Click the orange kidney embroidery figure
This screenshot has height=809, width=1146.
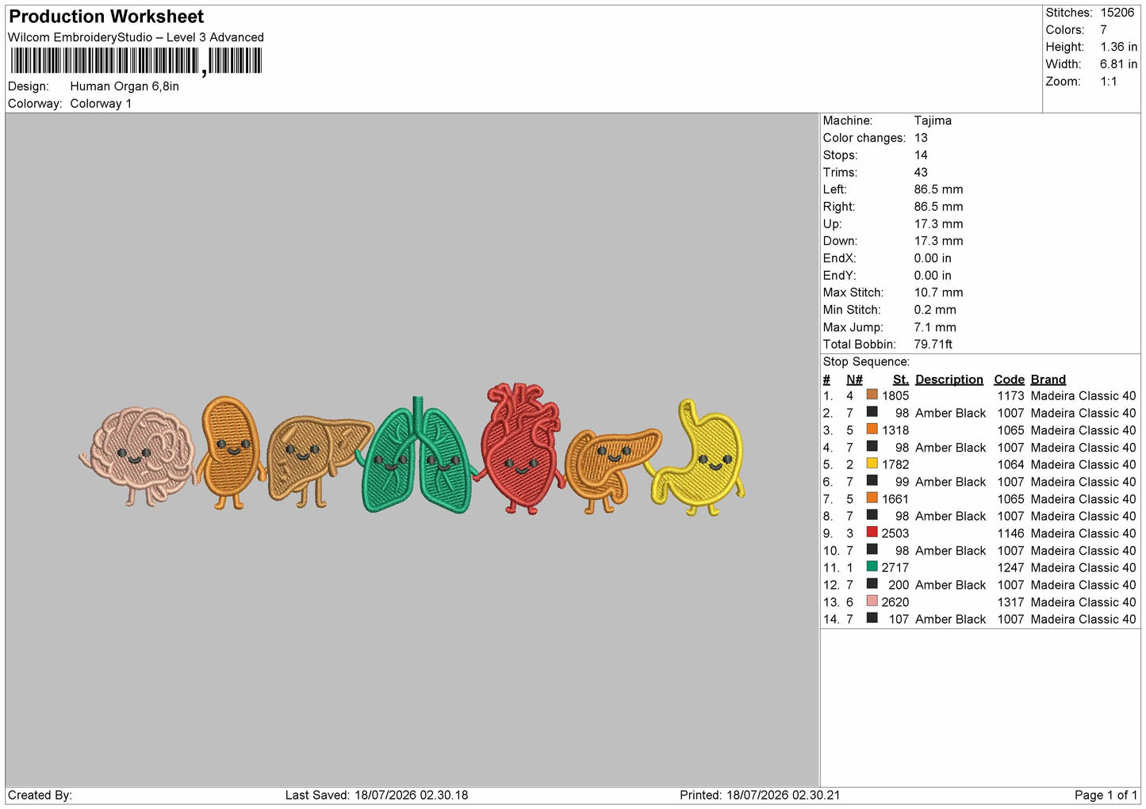point(230,452)
